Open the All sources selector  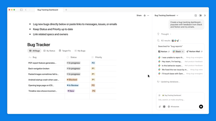174,107
